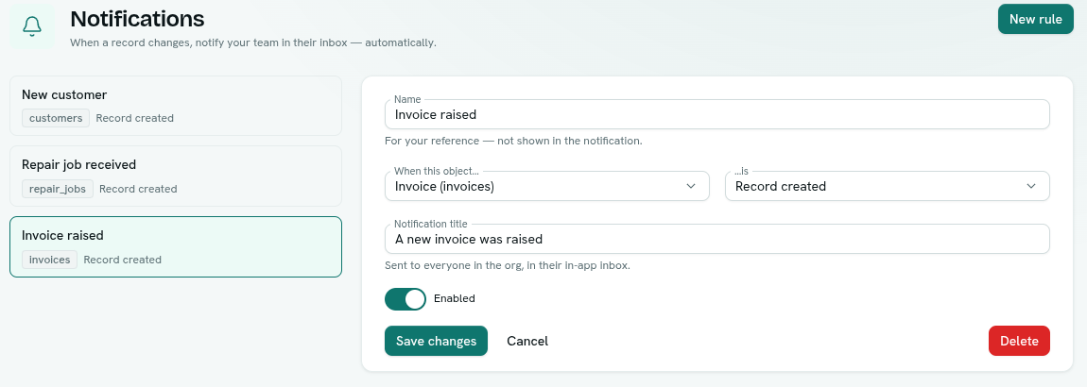Click the Notifications page heading
This screenshot has width=1087, height=387.
pyautogui.click(x=137, y=19)
